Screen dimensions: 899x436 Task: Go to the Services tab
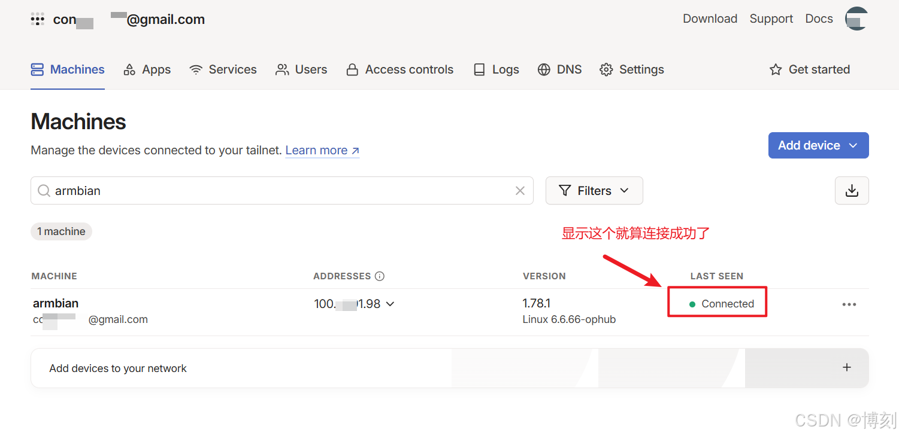point(223,69)
